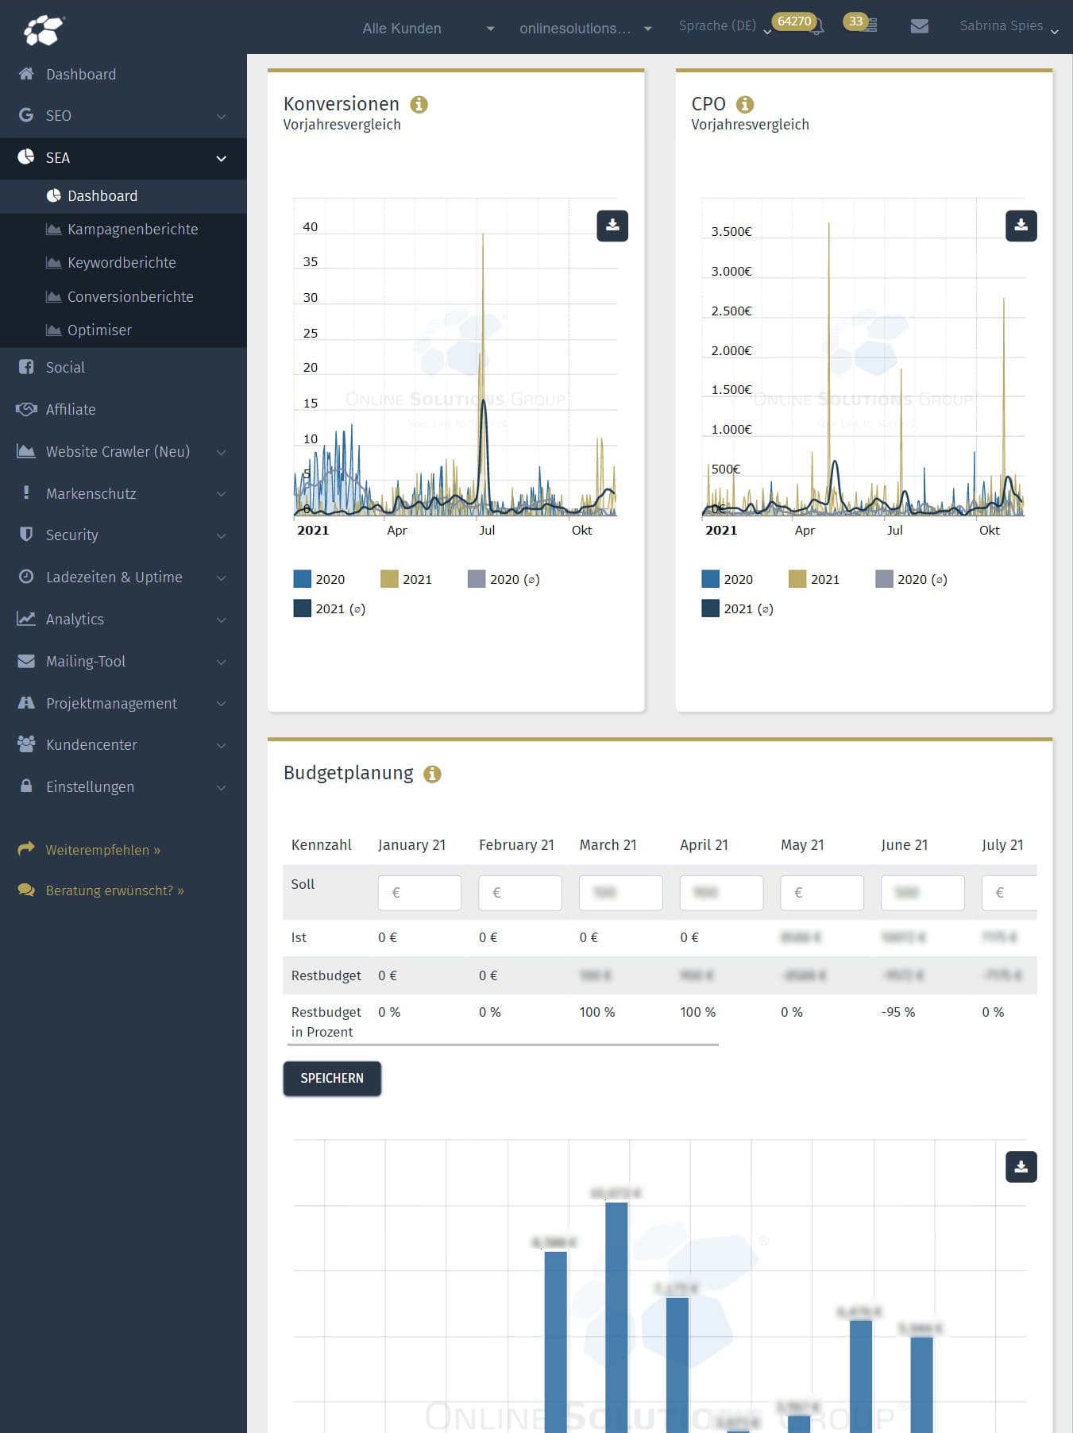Screen dimensions: 1073x1433
Task: Open the notifications bell icon
Action: [x=816, y=27]
